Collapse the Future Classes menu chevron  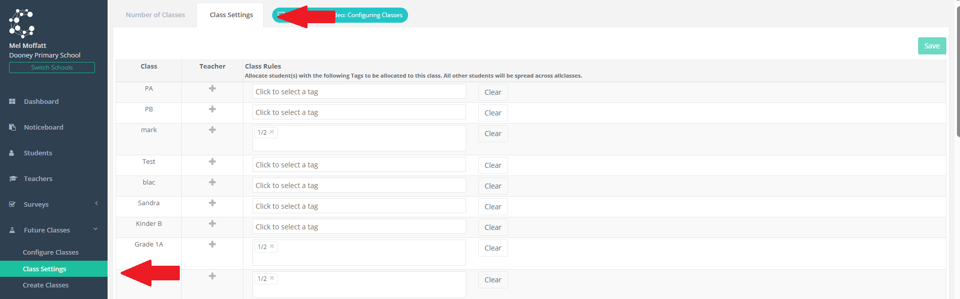pos(95,229)
